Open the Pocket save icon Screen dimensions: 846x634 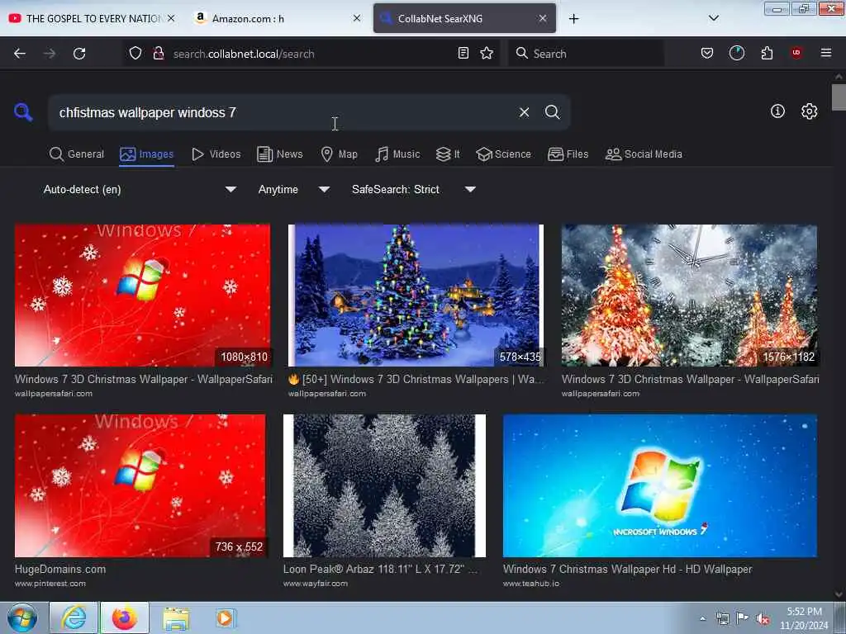pyautogui.click(x=707, y=54)
